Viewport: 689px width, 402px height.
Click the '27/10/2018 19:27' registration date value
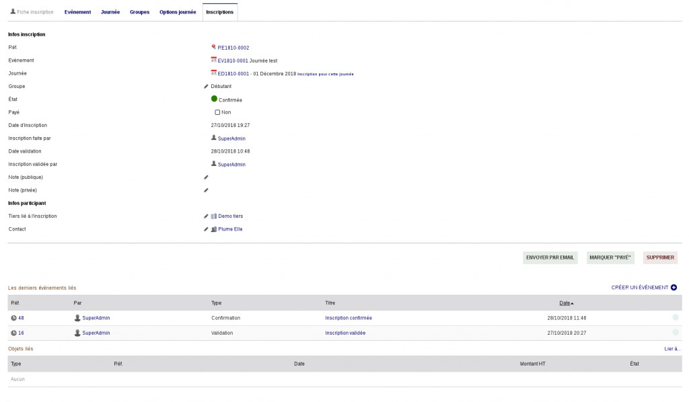tap(230, 126)
